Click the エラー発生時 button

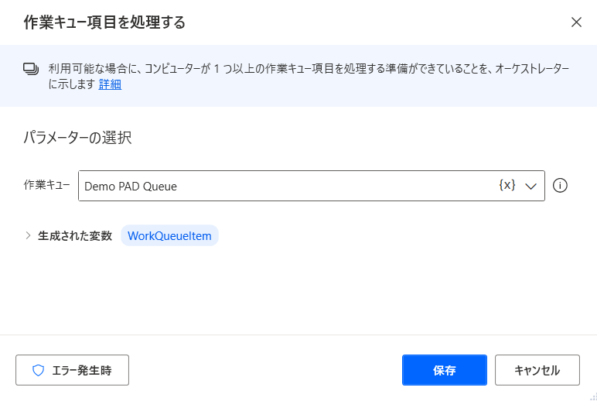(x=73, y=370)
